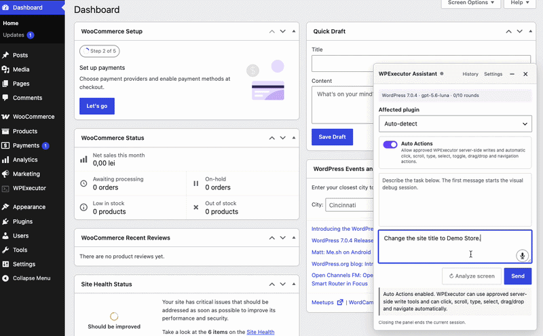Screen dimensions: 543x336
Task: Move WooCommerce Setup widget up
Action: [272, 31]
